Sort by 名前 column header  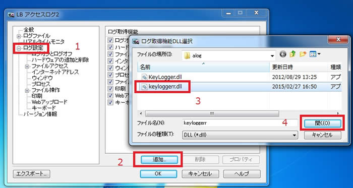(203, 67)
